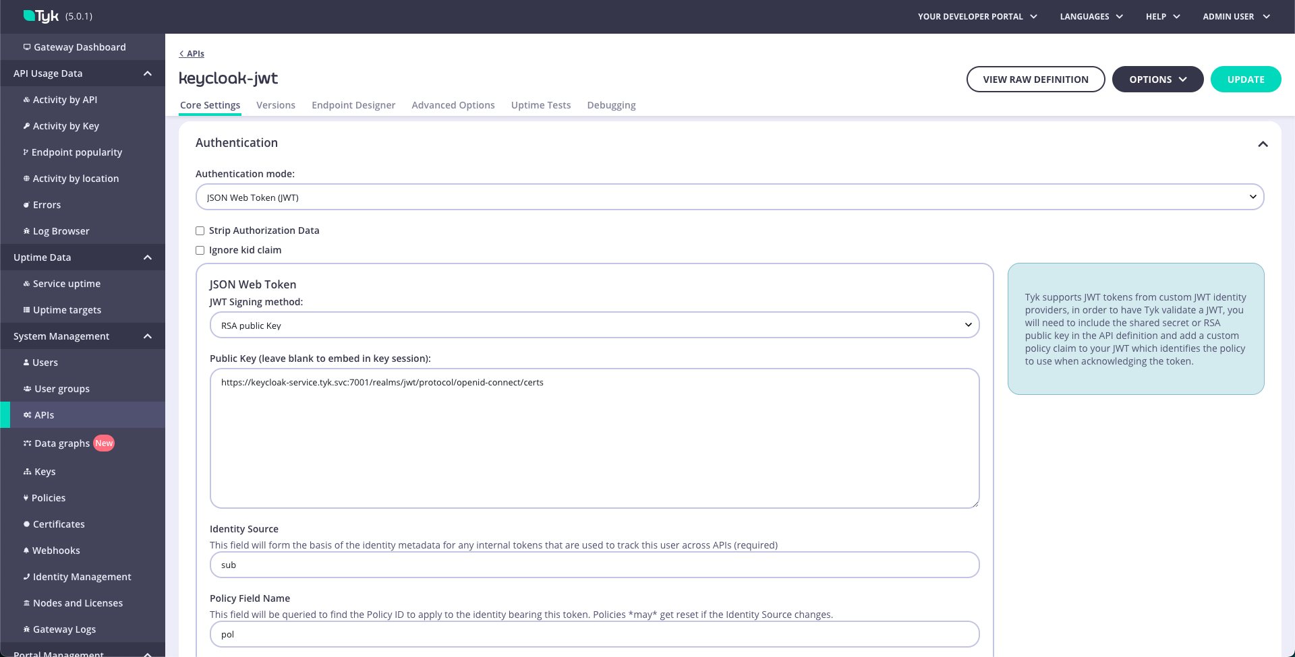
Task: Click the Keys sidebar icon
Action: [x=27, y=472]
